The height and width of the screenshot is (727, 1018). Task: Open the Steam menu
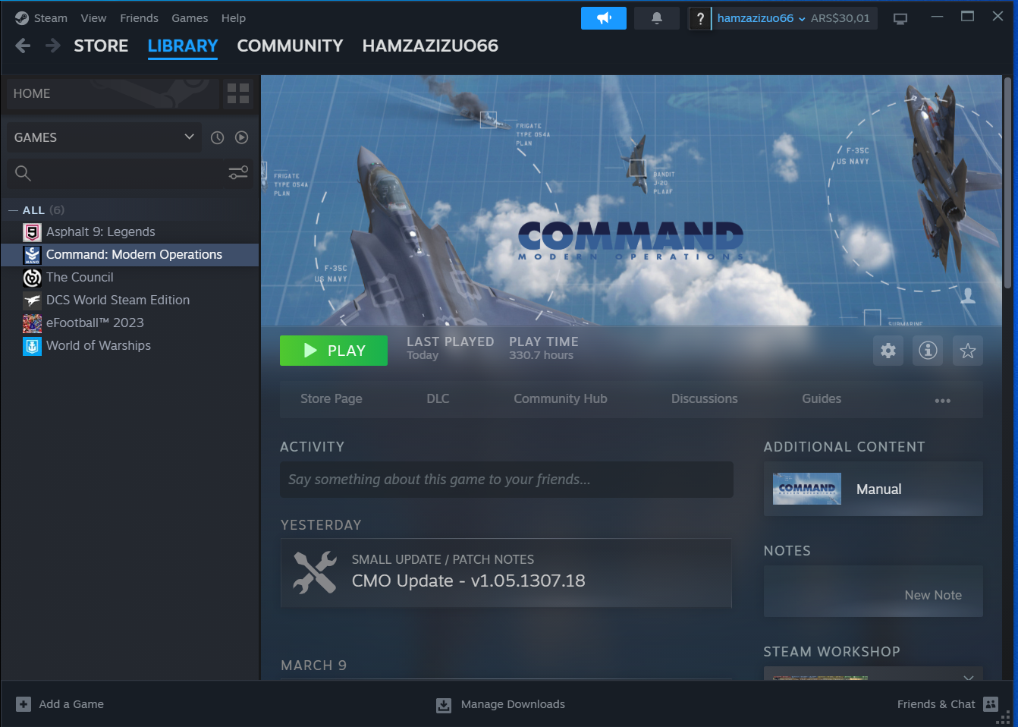click(x=51, y=18)
